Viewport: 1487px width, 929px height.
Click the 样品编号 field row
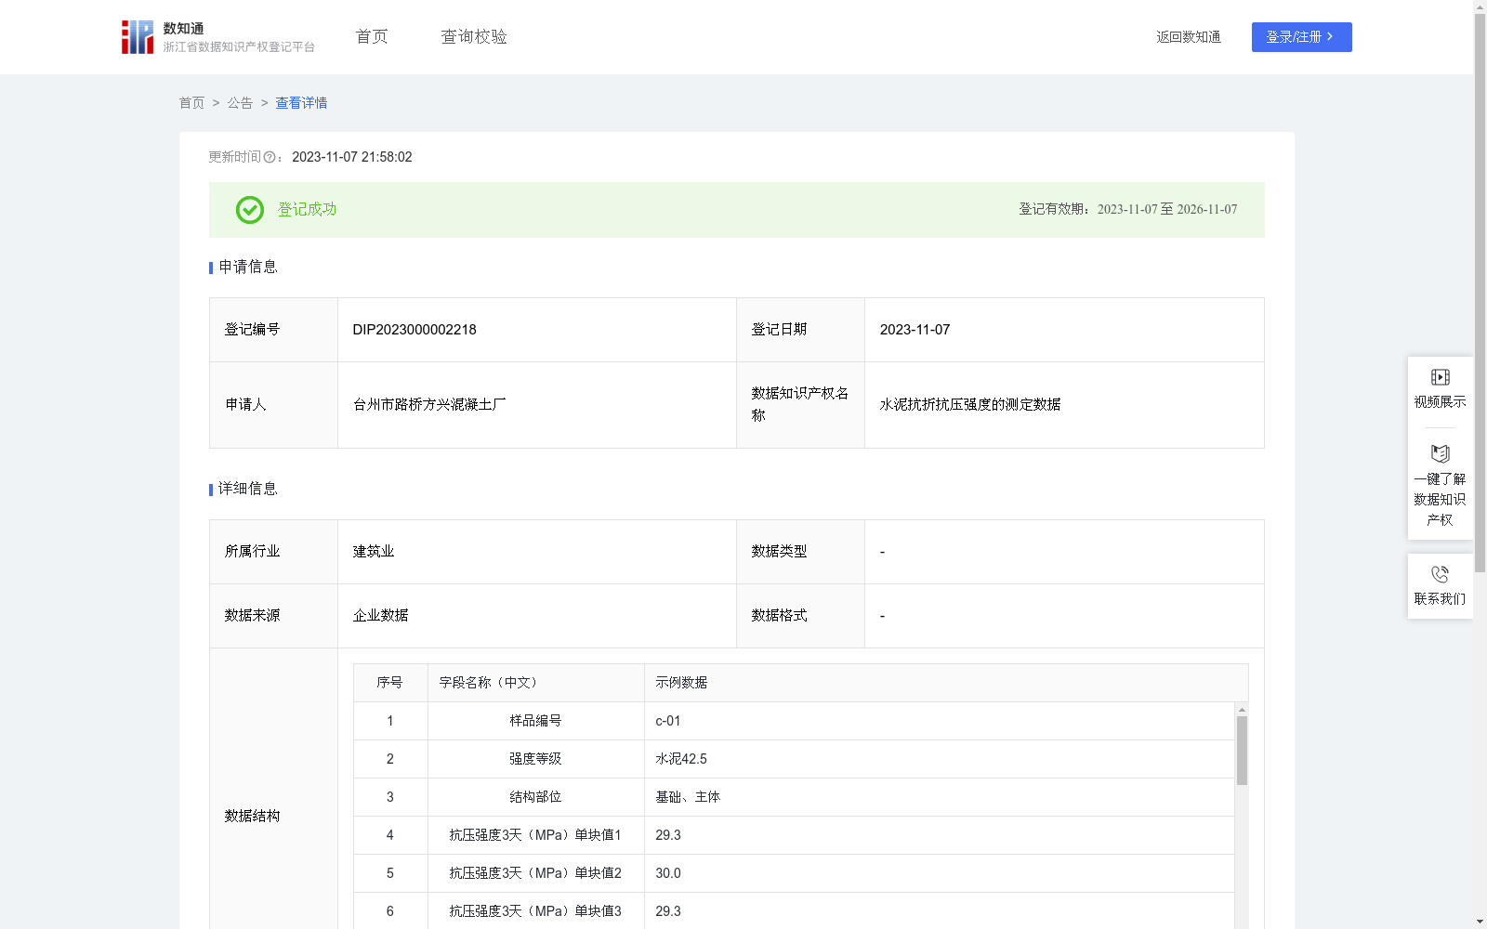click(x=794, y=721)
